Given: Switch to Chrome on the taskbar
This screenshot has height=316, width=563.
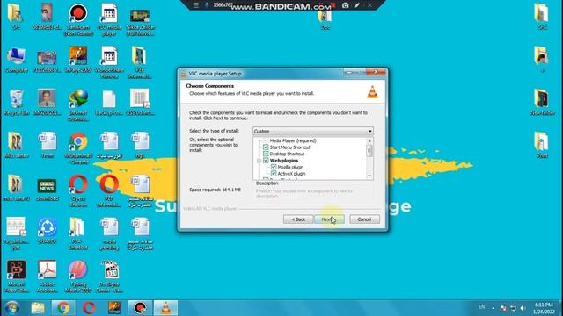Looking at the screenshot, I should pos(63,308).
